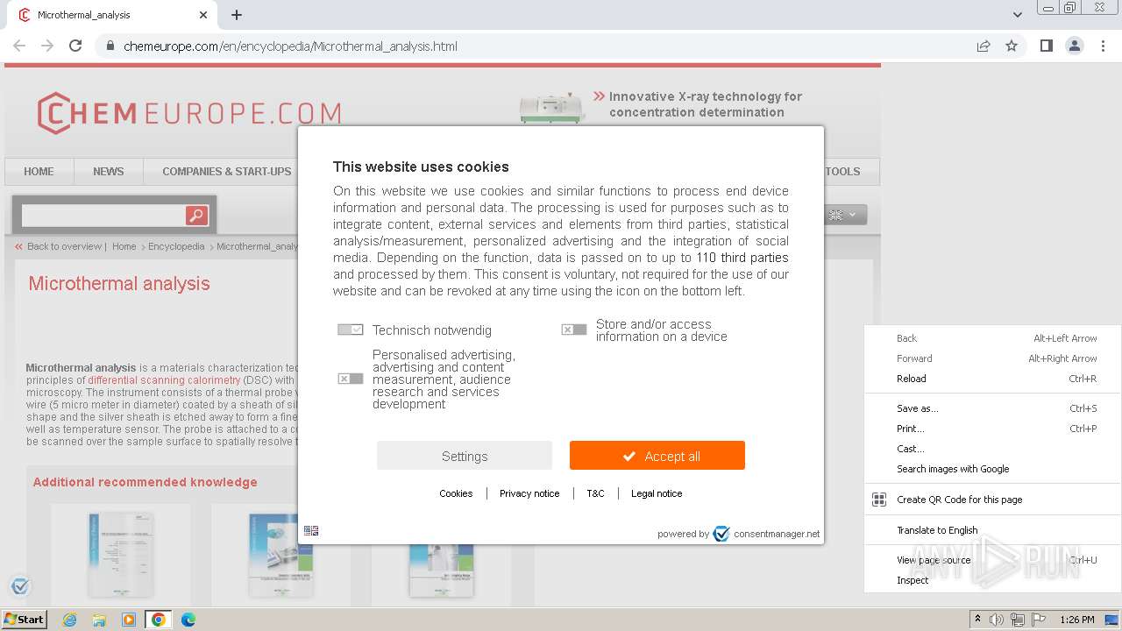Screen dimensions: 1122x631
Task: Open the tab search dropdown arrow
Action: pos(1017,15)
